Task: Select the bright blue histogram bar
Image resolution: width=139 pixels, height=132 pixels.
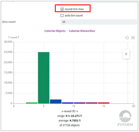Action: tap(68, 103)
